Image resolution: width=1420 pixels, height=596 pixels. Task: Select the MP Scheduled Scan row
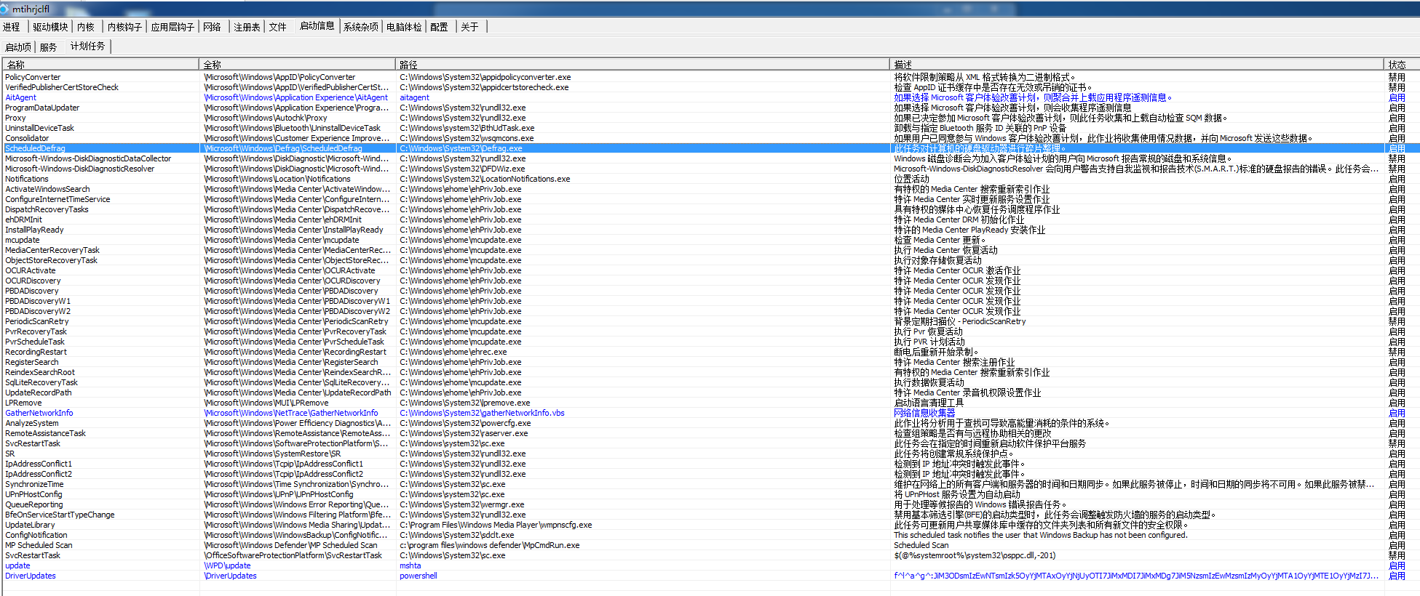coord(39,545)
